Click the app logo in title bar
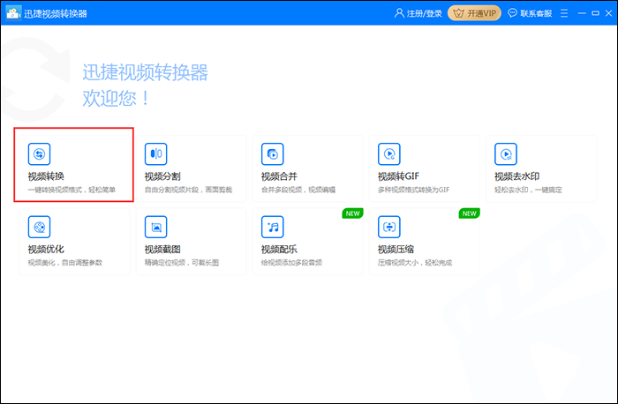 (13, 13)
